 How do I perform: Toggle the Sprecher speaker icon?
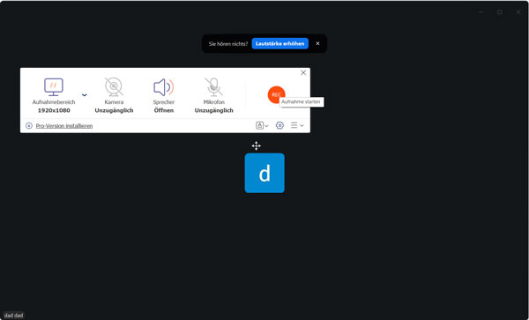tap(164, 87)
